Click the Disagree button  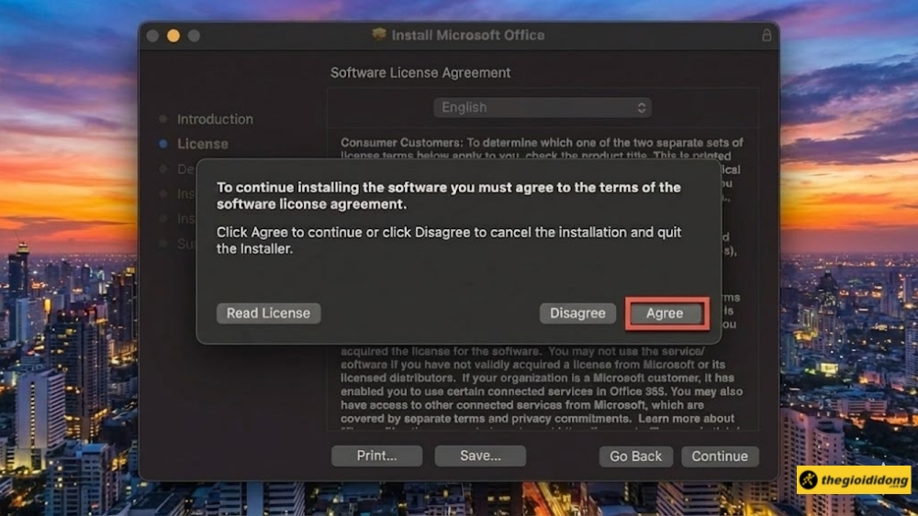(577, 313)
